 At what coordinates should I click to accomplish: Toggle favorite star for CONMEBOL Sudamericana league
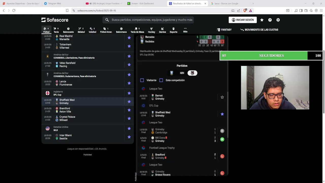129,75
